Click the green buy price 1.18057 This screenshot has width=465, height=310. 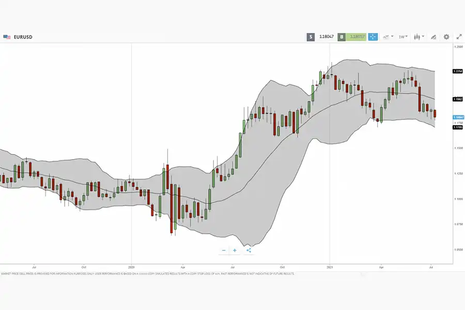(x=357, y=37)
